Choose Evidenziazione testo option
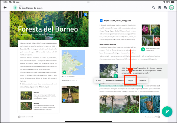Viewport: 177px width, 123px height. click(115, 80)
